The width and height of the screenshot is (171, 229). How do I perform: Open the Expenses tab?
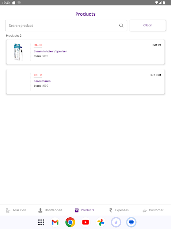click(119, 210)
